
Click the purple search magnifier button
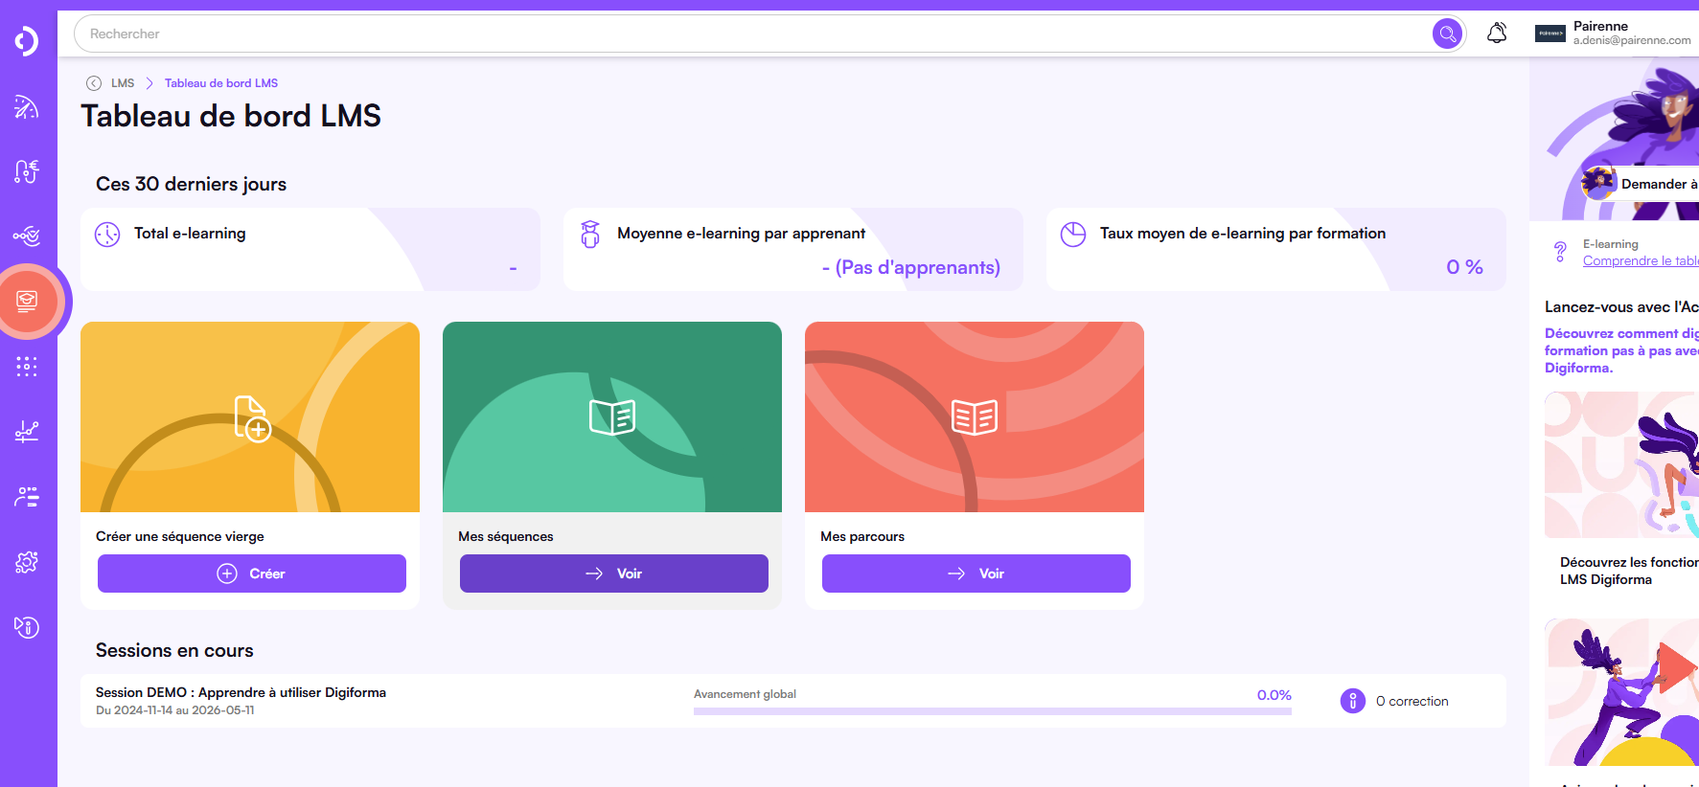pos(1447,34)
